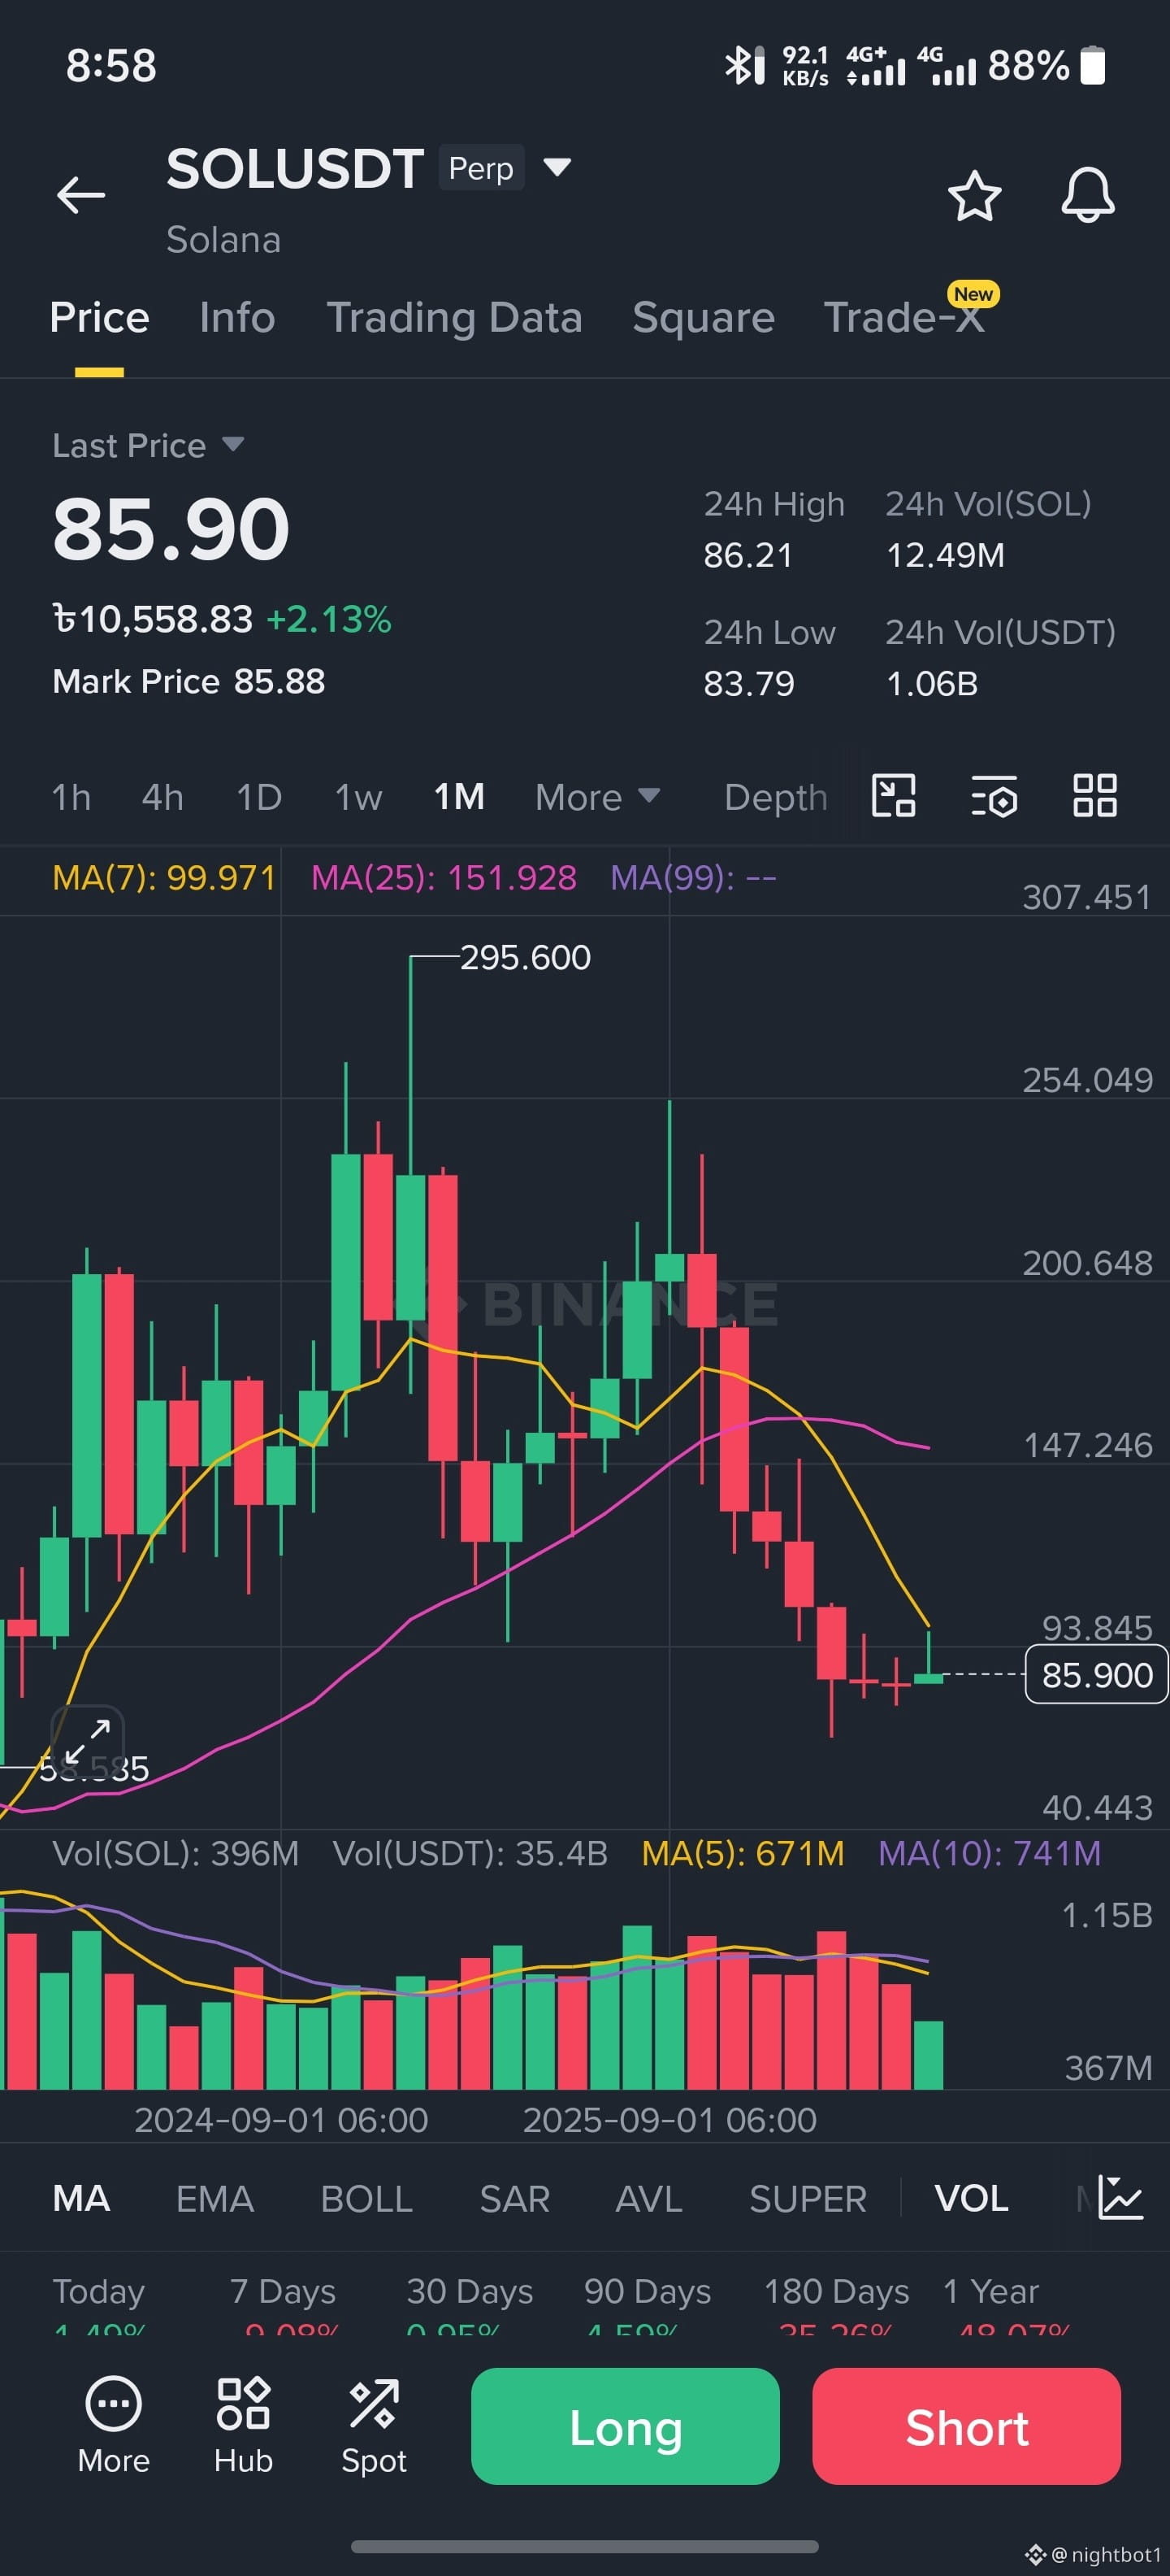
Task: Expand Last Price type dropdown
Action: 232,444
